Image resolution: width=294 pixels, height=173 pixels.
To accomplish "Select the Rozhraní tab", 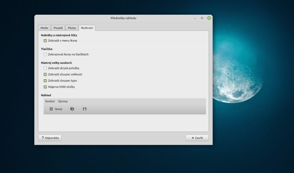I will pos(87,28).
